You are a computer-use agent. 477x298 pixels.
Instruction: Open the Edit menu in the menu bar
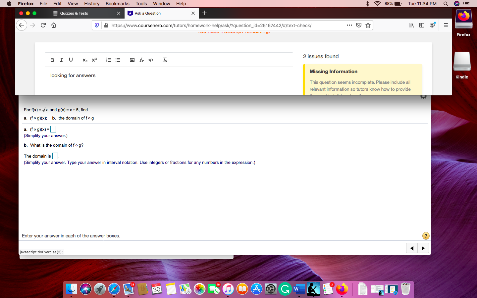coord(57,4)
